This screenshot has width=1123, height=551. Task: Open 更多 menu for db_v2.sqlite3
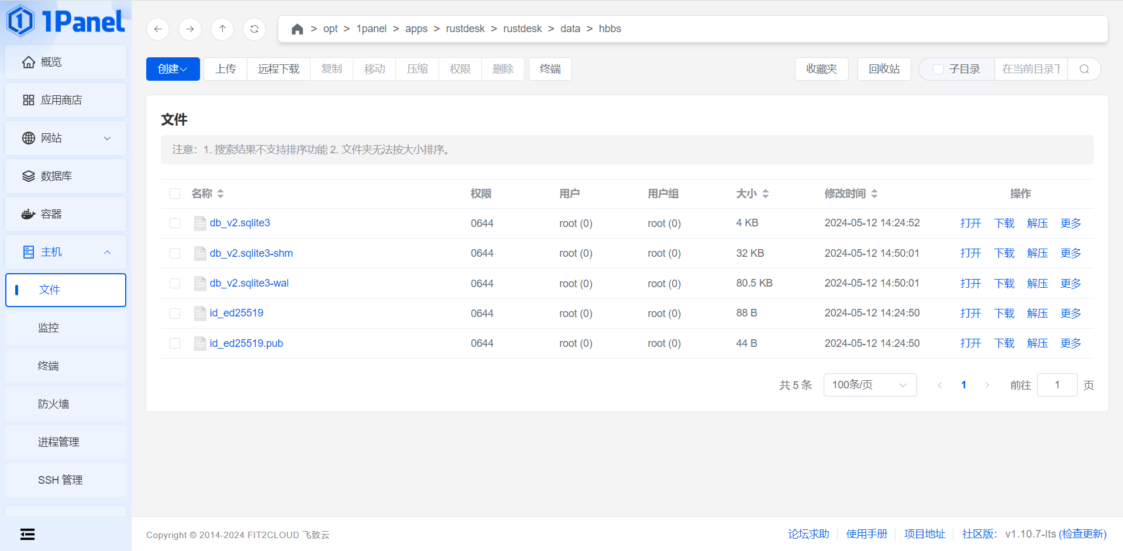pyautogui.click(x=1071, y=223)
